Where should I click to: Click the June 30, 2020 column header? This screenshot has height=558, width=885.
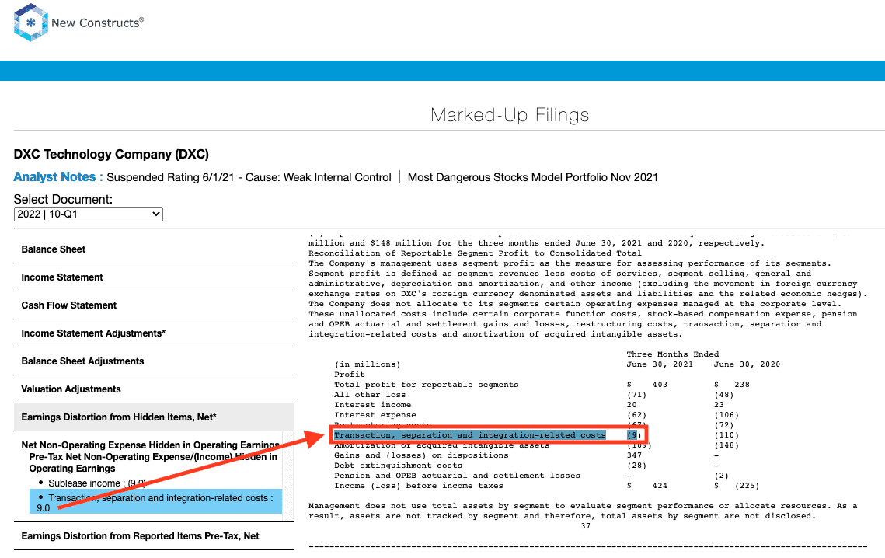coord(747,364)
